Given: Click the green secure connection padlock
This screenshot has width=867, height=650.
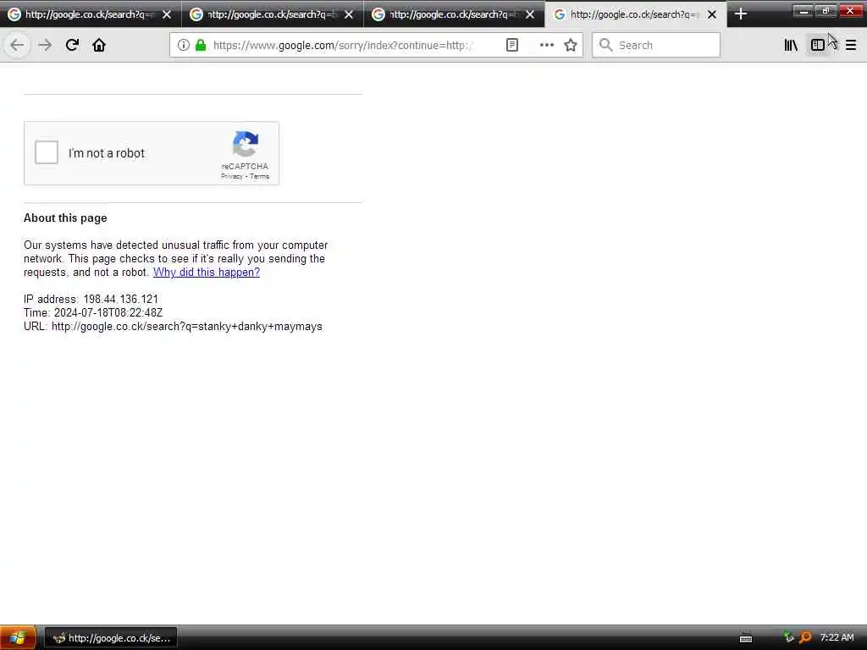Looking at the screenshot, I should (201, 46).
